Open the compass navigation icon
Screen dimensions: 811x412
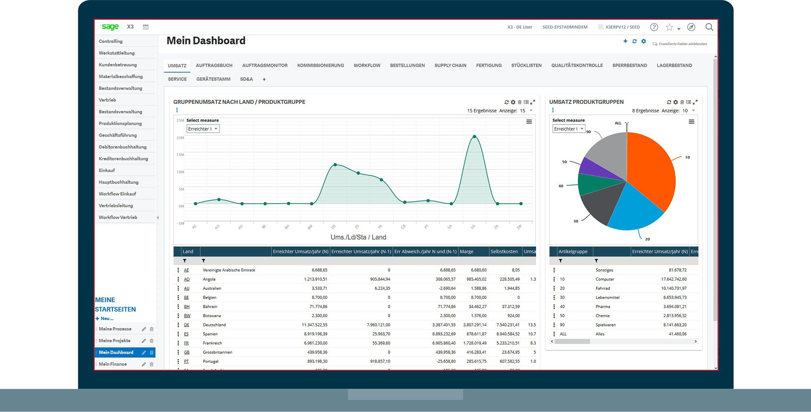(691, 27)
